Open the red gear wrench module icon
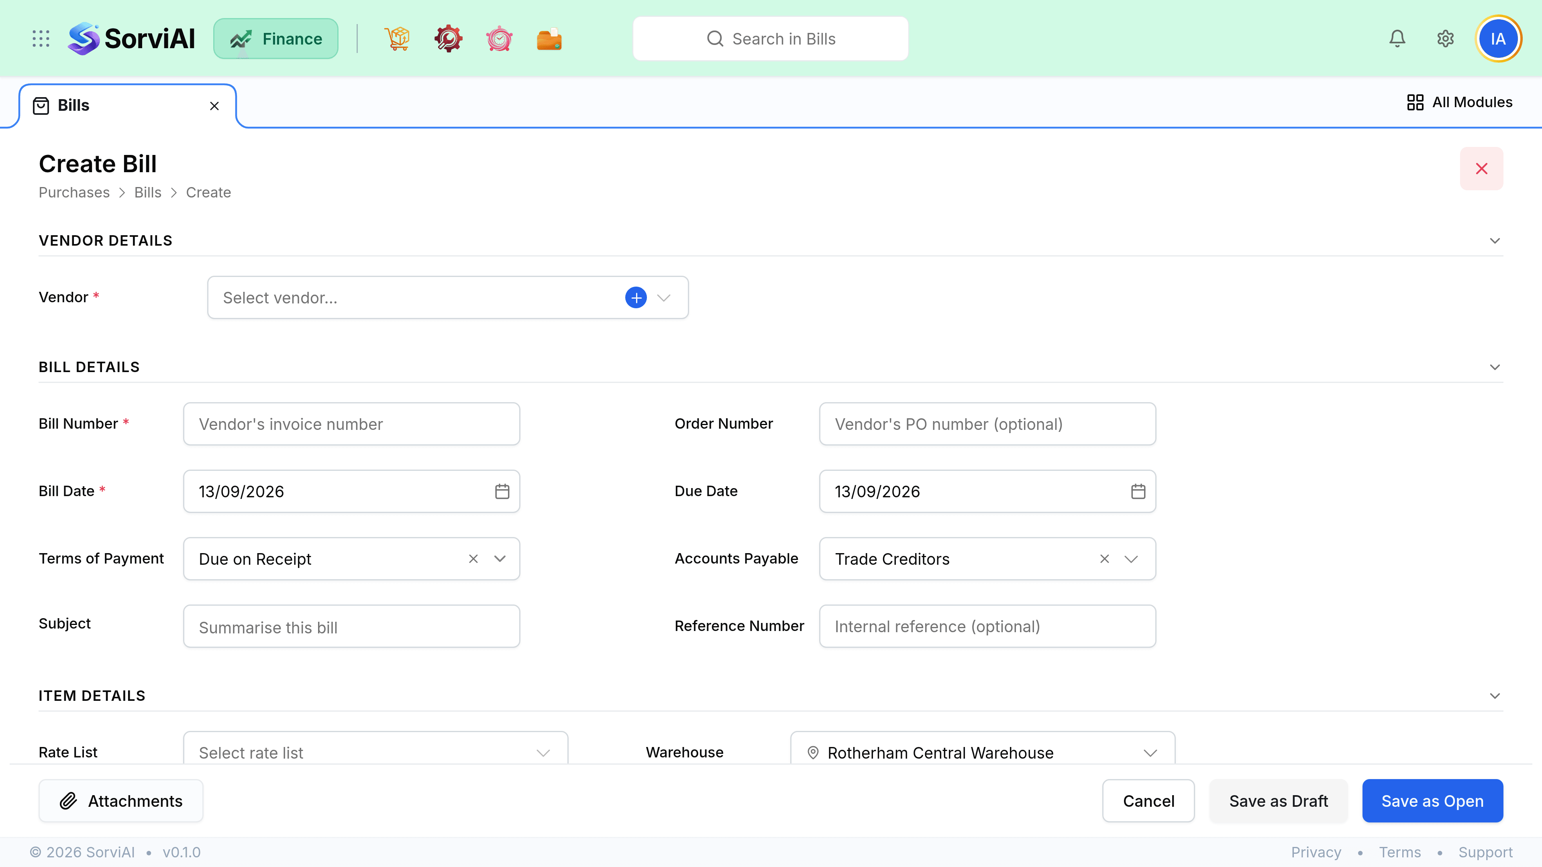1542x867 pixels. pyautogui.click(x=449, y=39)
